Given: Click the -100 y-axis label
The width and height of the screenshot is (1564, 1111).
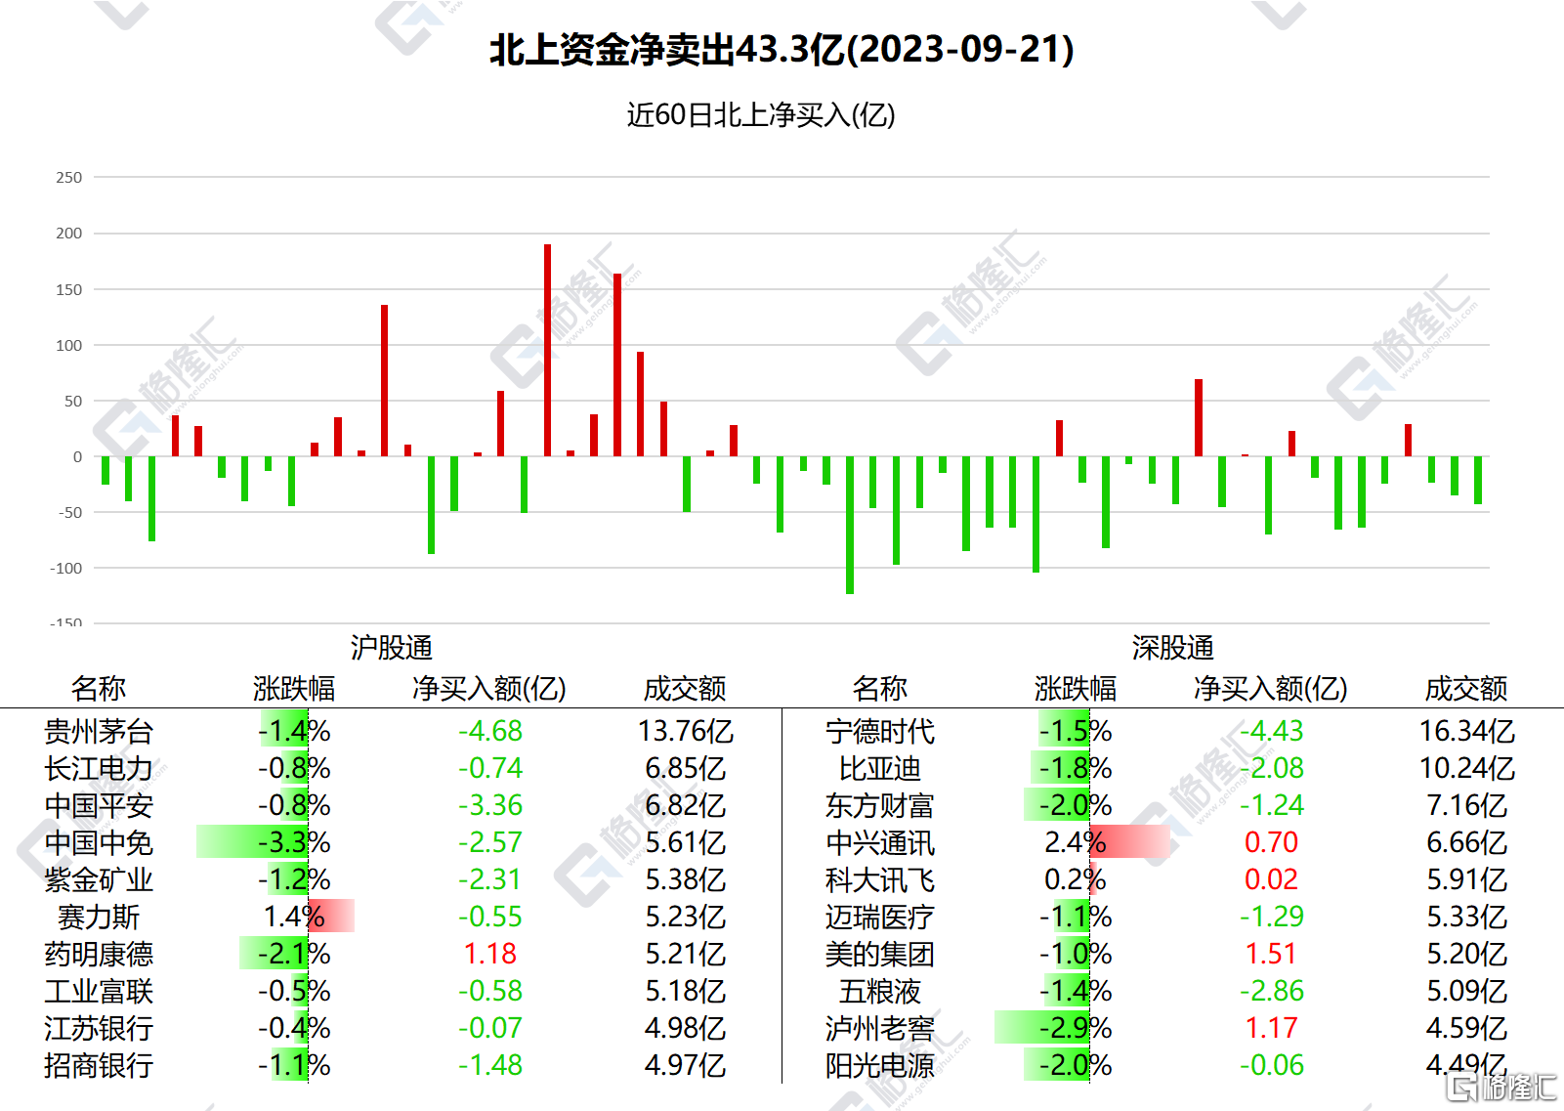Looking at the screenshot, I should pos(66,568).
